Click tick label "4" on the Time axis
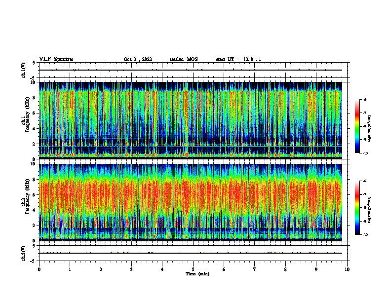The width and height of the screenshot is (391, 302). [162, 269]
